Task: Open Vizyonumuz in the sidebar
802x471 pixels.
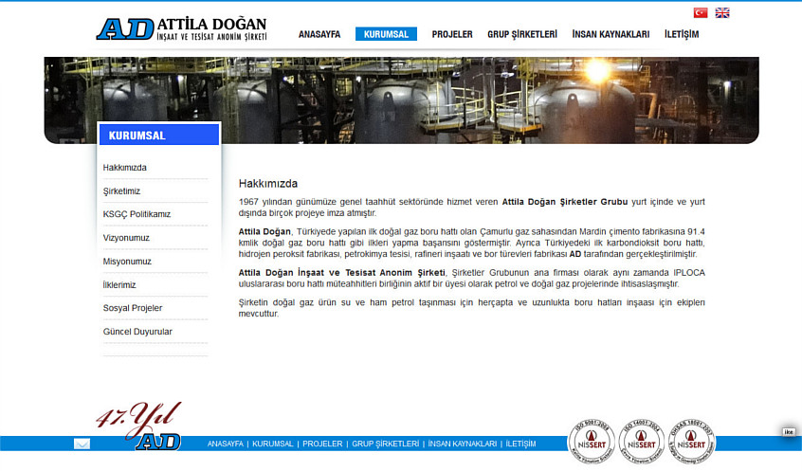Action: (x=126, y=238)
